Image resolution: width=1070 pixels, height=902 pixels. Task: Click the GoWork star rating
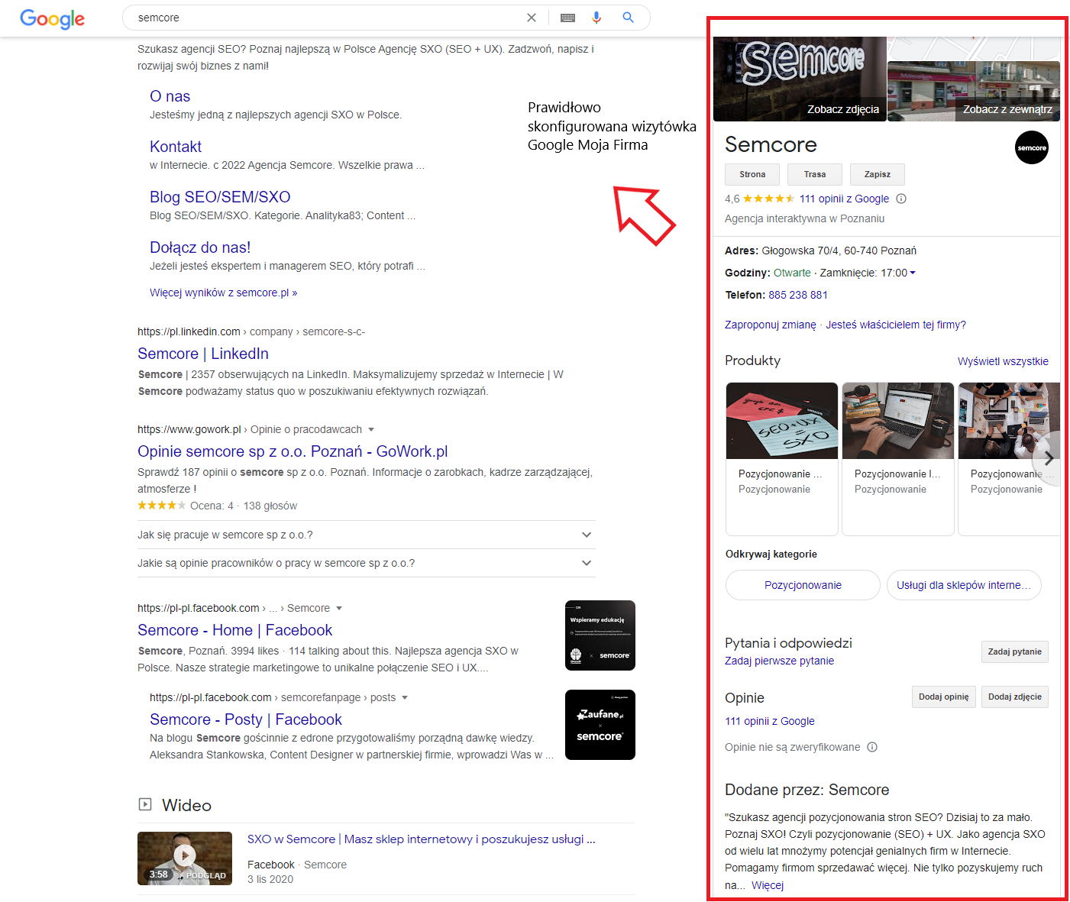point(162,506)
